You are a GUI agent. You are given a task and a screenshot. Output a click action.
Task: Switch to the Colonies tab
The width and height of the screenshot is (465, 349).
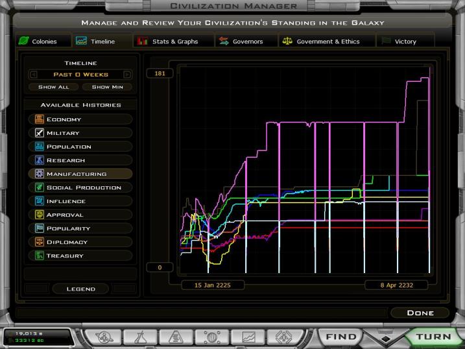(38, 42)
